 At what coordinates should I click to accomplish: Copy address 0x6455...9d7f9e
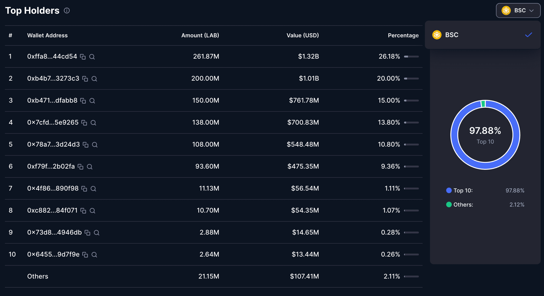[85, 255]
